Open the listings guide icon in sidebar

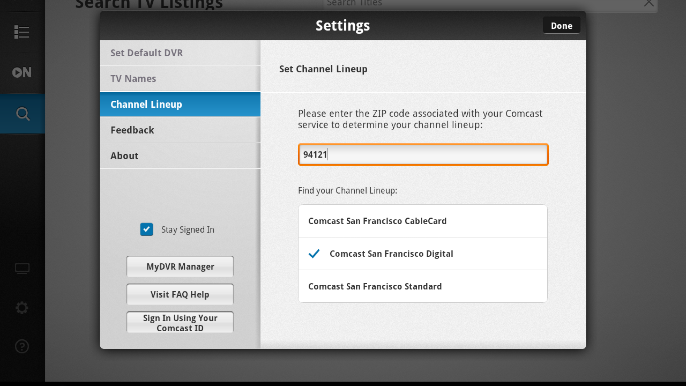[22, 32]
